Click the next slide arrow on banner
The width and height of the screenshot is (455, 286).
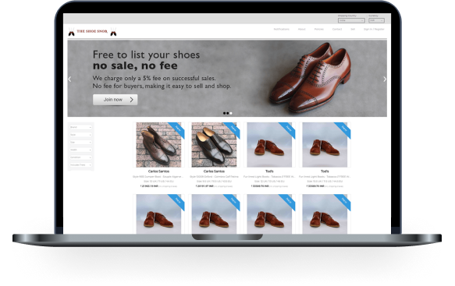[x=385, y=79]
